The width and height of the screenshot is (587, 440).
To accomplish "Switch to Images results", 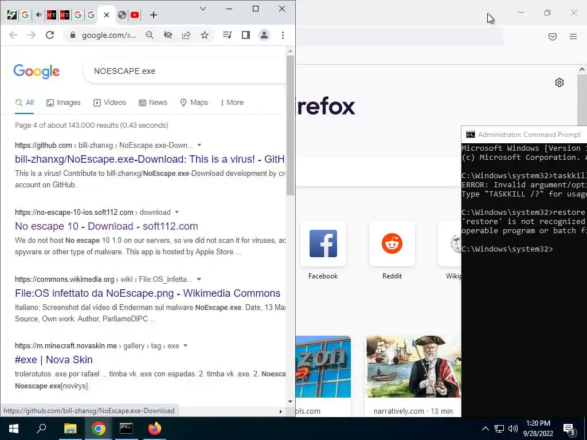I will coord(63,103).
